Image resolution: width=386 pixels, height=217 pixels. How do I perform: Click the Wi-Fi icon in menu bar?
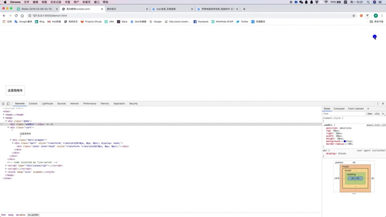(326, 2)
